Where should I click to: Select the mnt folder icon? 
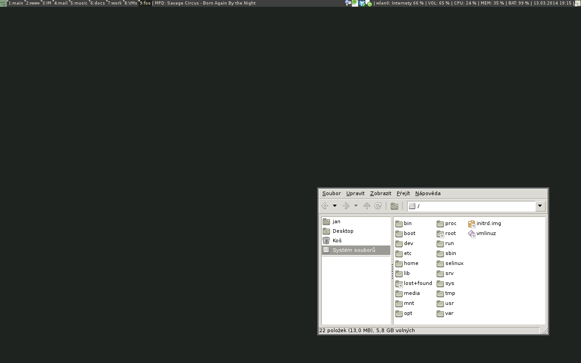click(399, 303)
